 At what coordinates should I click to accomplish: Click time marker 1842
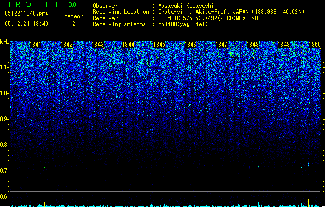[x=66, y=45]
